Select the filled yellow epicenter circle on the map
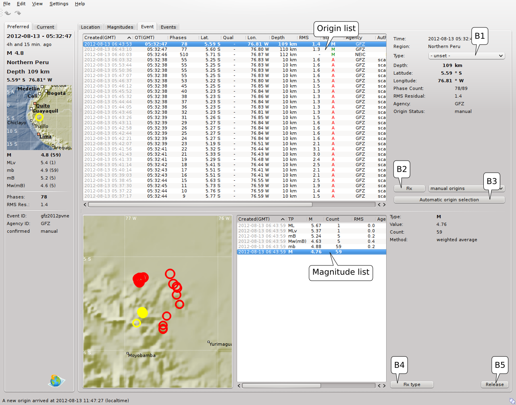The width and height of the screenshot is (516, 405). click(142, 312)
